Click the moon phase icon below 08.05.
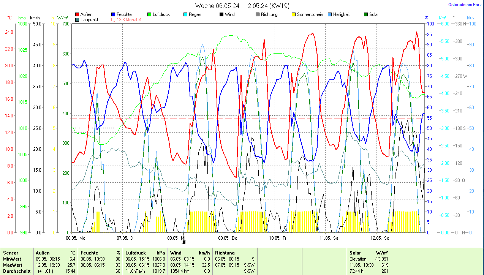 (184, 242)
